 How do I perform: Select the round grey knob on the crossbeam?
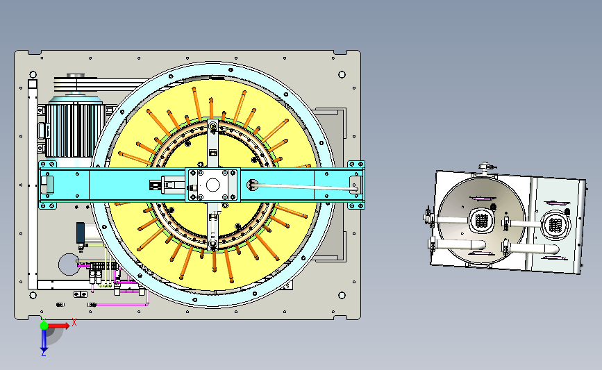(x=252, y=185)
